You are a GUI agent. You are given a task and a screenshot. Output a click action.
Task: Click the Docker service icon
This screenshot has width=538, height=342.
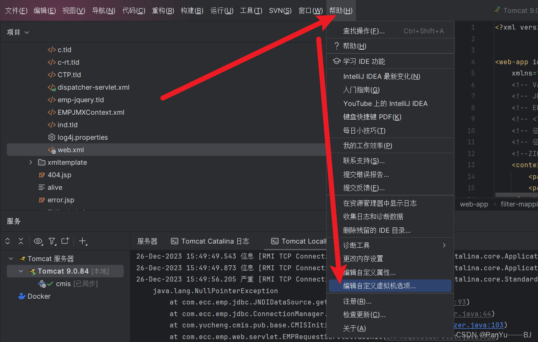pyautogui.click(x=22, y=296)
